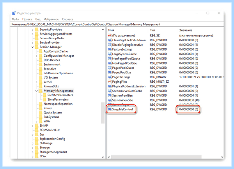Select the Environment tree item
Screen dimensions: 234x169
click(52, 64)
